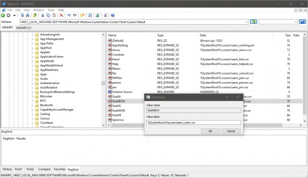Click the find document toolbar icon
308x178 pixels.
(90, 15)
